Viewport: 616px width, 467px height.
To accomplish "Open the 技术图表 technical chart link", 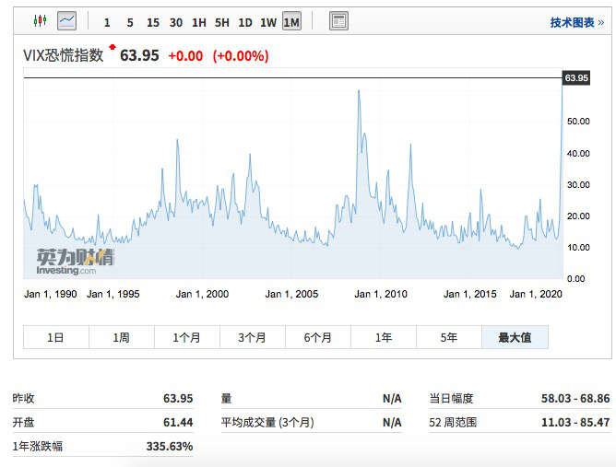I will pyautogui.click(x=576, y=22).
